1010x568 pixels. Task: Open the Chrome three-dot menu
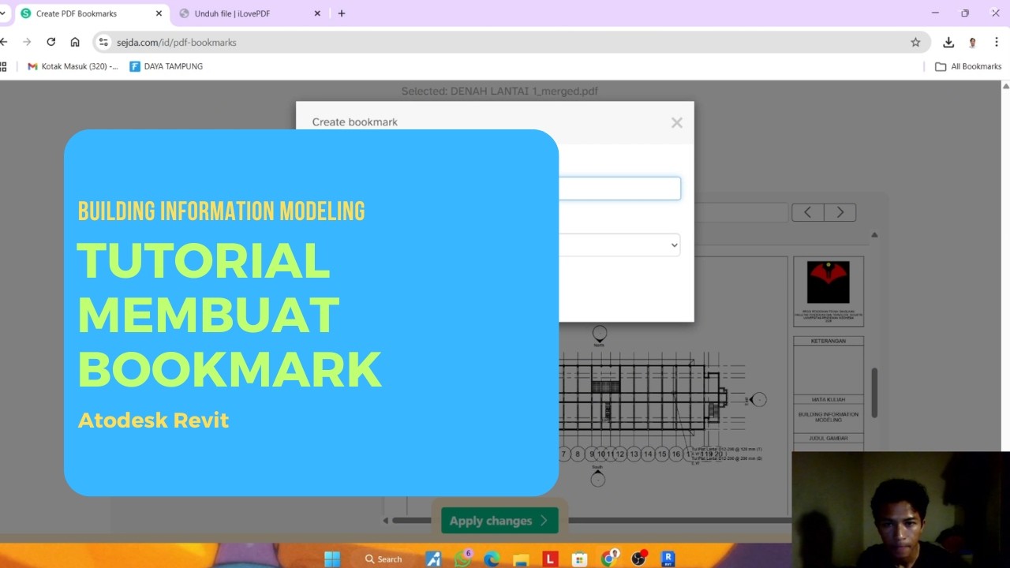[997, 43]
